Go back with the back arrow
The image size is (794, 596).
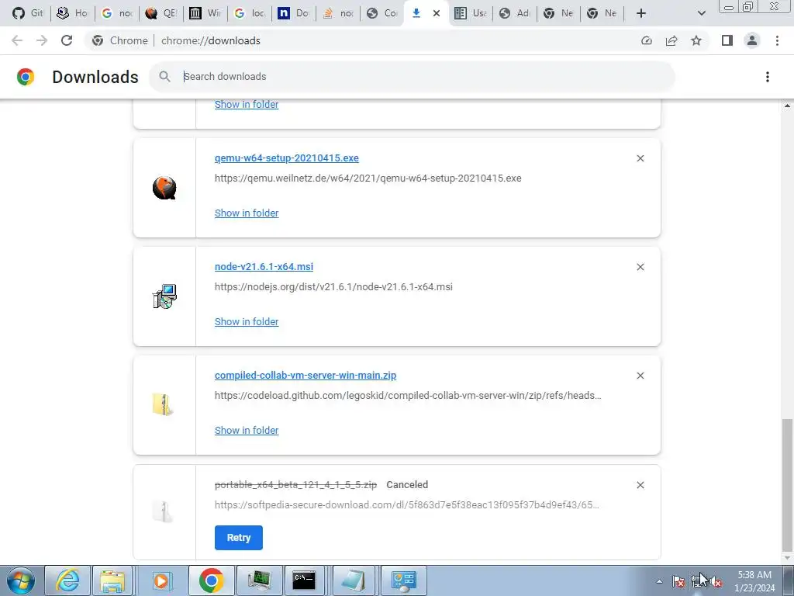tap(17, 40)
